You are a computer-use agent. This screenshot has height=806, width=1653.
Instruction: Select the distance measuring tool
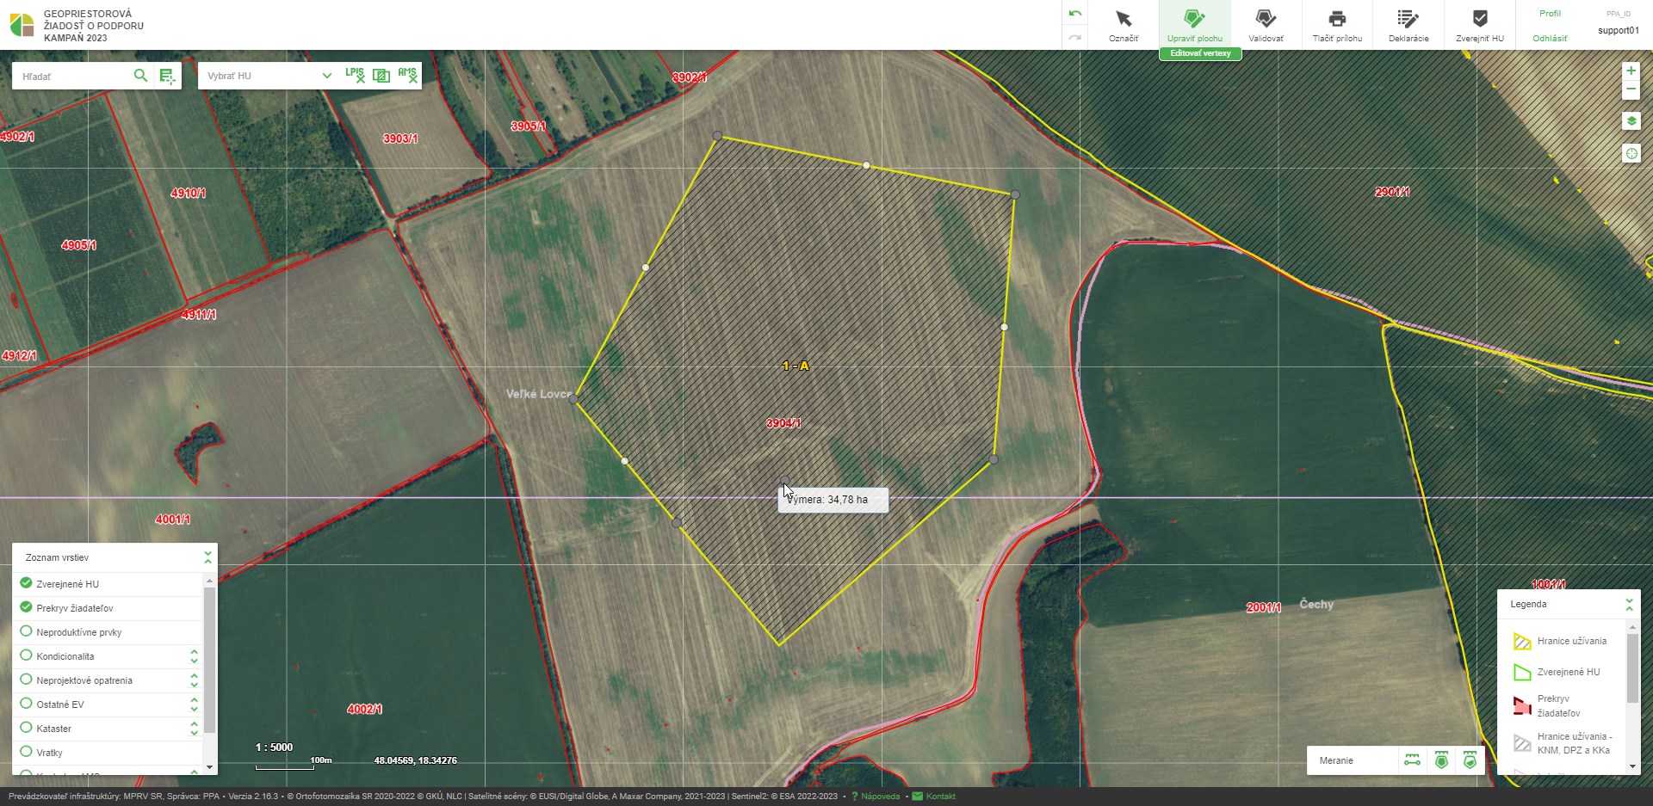tap(1412, 760)
